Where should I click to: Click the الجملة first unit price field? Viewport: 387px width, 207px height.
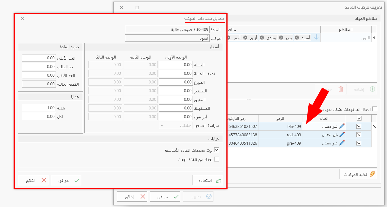176,65
